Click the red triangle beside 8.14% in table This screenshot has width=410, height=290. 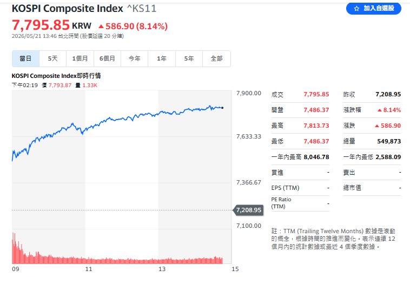click(x=379, y=110)
